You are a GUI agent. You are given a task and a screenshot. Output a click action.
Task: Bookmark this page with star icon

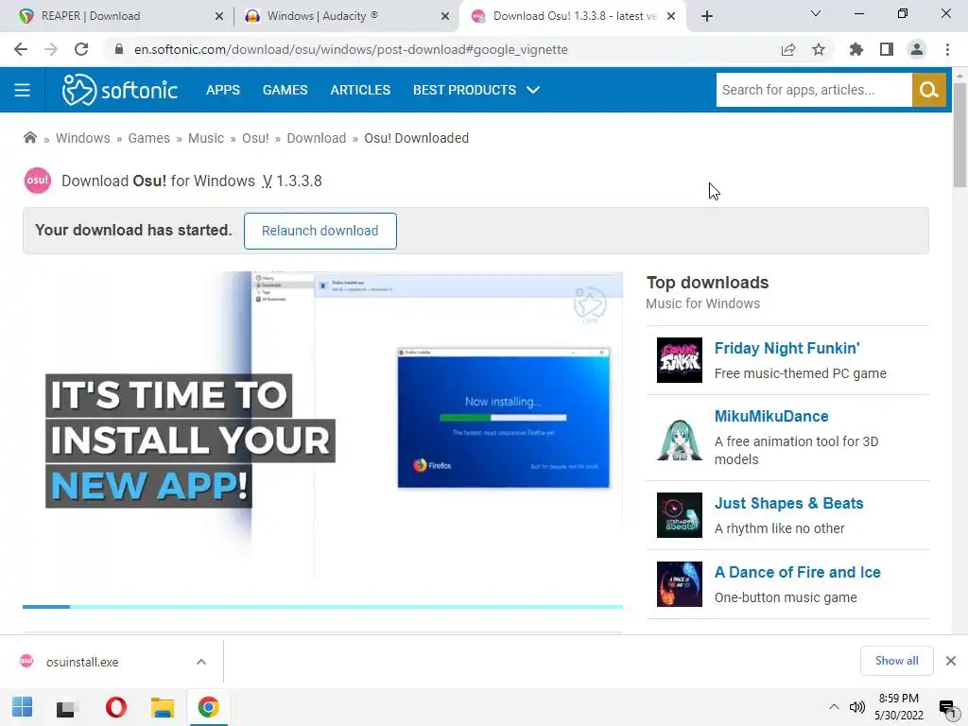point(819,49)
